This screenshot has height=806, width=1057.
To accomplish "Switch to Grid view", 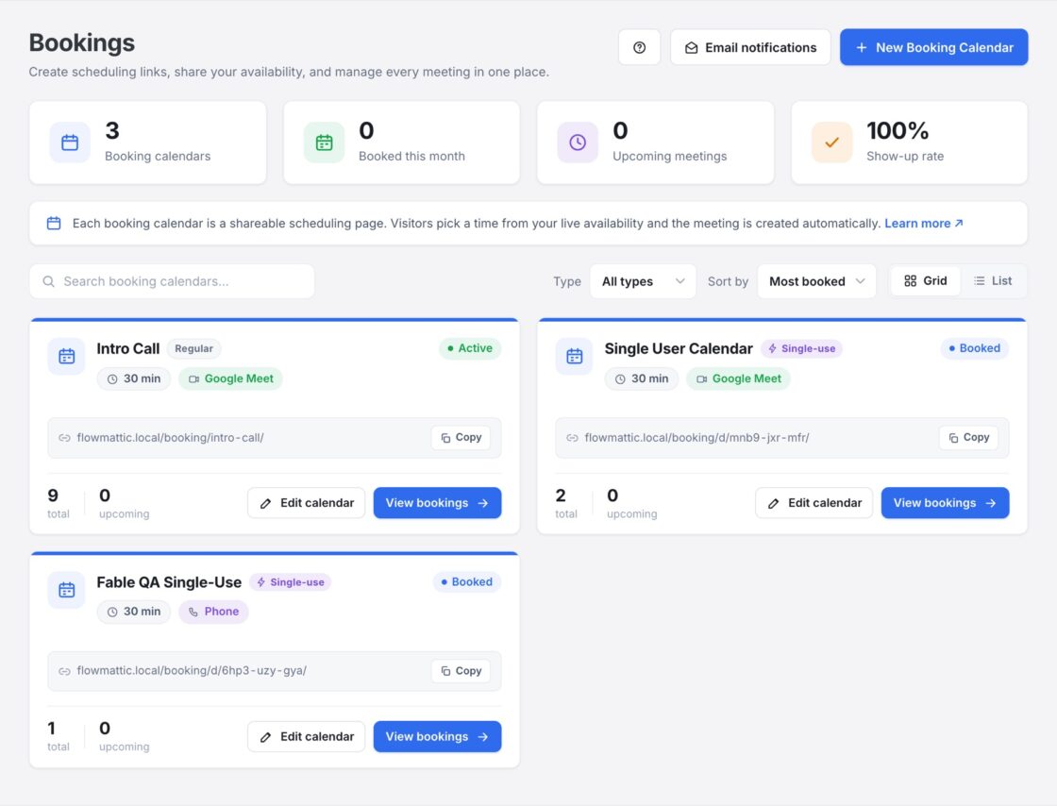I will (926, 281).
